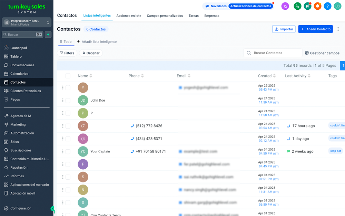Open the Filters panel
The height and width of the screenshot is (216, 345).
click(x=67, y=53)
